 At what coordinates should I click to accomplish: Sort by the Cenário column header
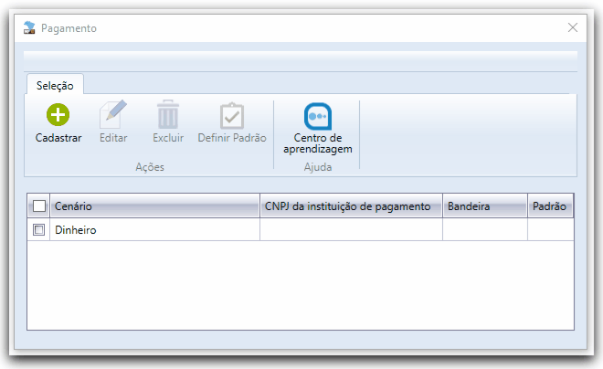(155, 206)
